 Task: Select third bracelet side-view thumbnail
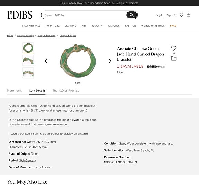point(28,73)
